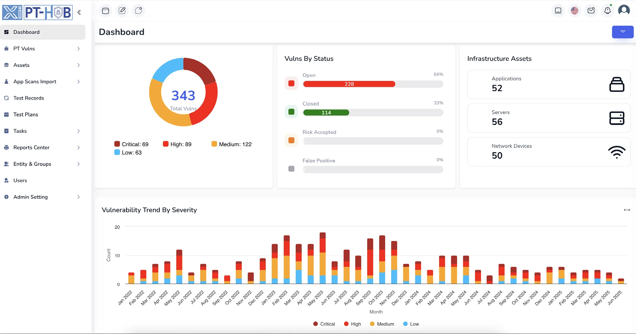This screenshot has height=334, width=636.
Task: Open the notifications bell icon
Action: click(607, 11)
